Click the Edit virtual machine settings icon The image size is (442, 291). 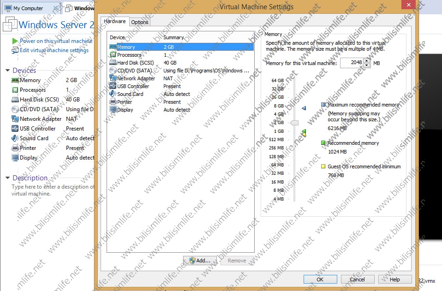click(15, 50)
